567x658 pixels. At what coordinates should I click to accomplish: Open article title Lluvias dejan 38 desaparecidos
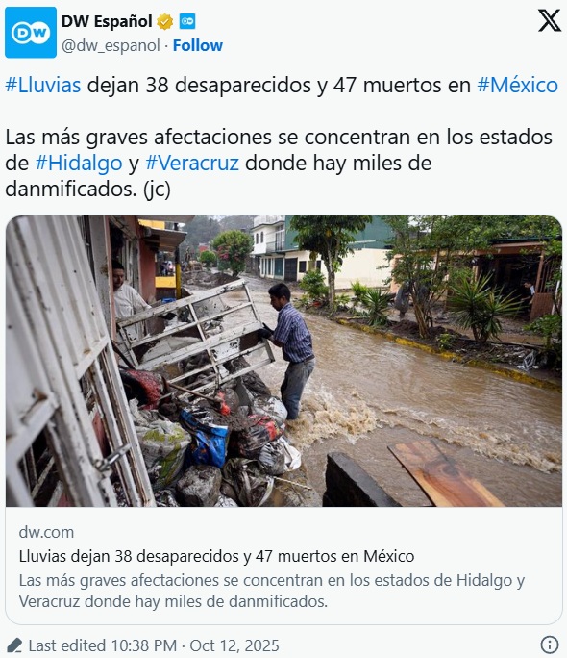[x=216, y=556]
